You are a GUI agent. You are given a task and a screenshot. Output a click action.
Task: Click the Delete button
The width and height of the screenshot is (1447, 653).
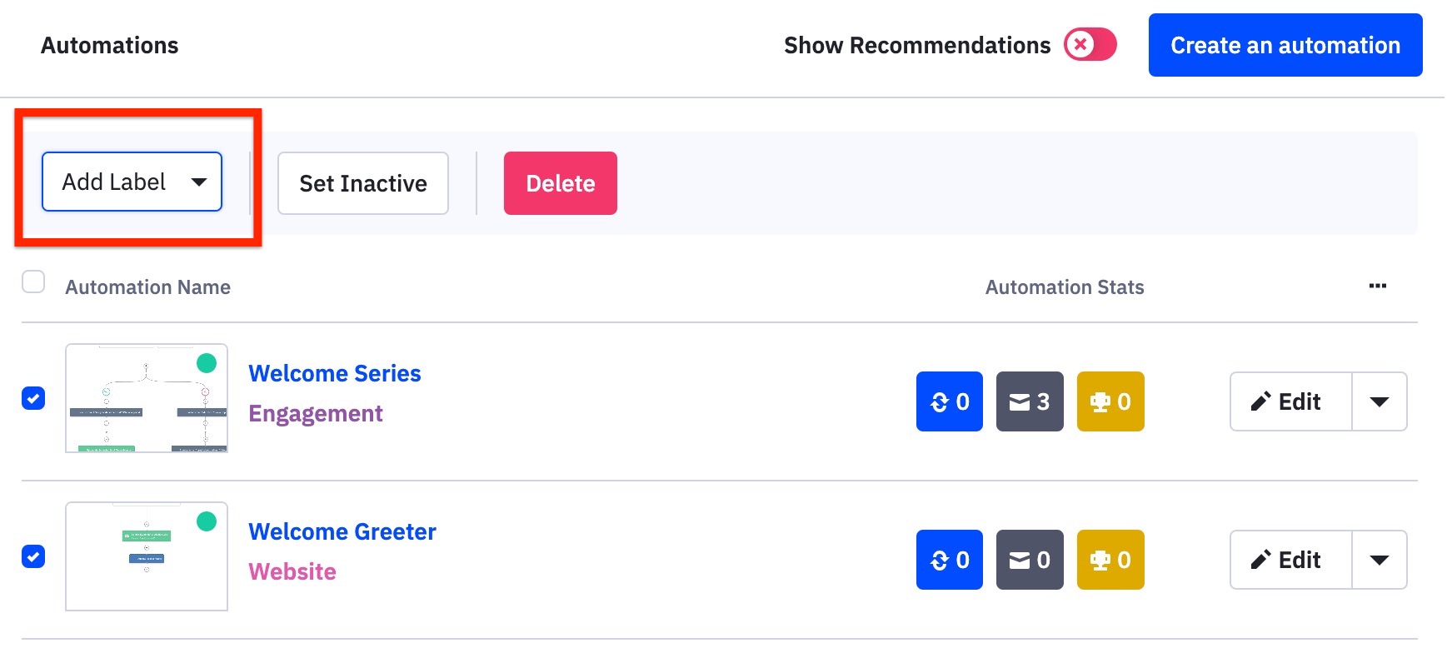(560, 183)
